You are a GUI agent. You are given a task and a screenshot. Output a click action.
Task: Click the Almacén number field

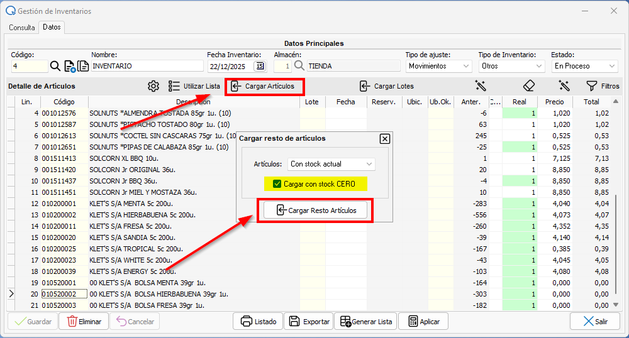(x=282, y=66)
